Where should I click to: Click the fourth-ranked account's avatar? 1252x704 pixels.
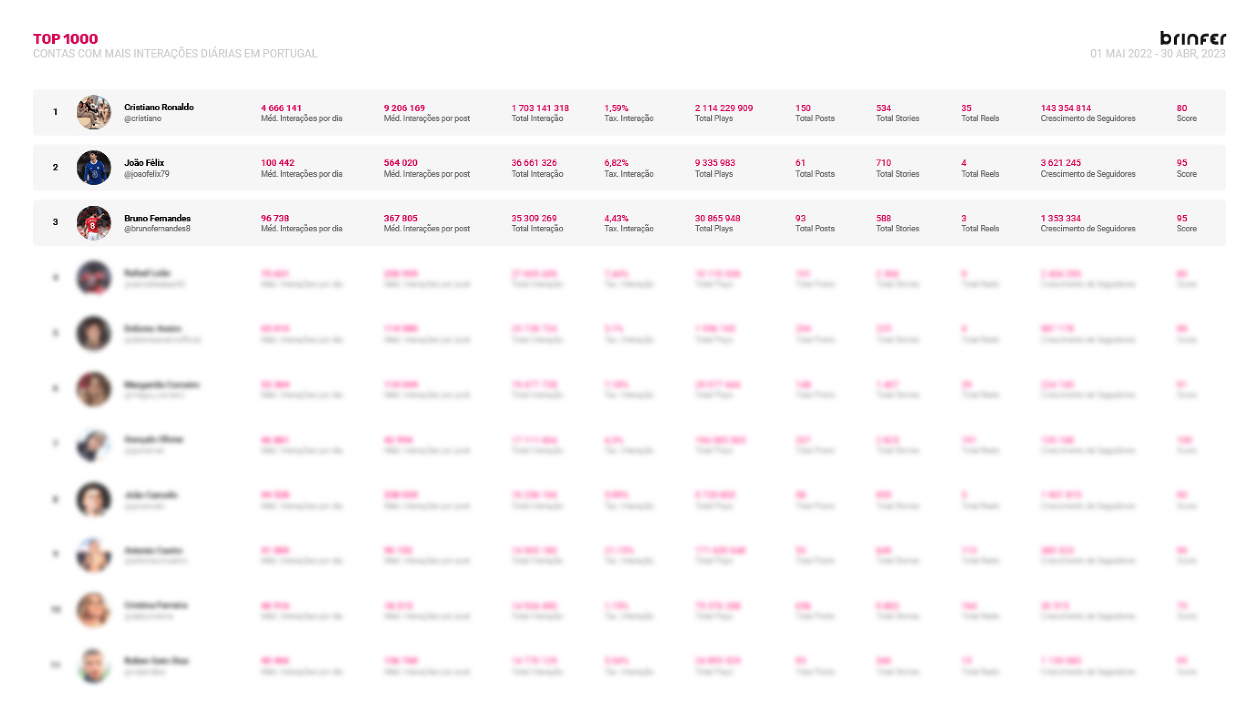click(93, 278)
